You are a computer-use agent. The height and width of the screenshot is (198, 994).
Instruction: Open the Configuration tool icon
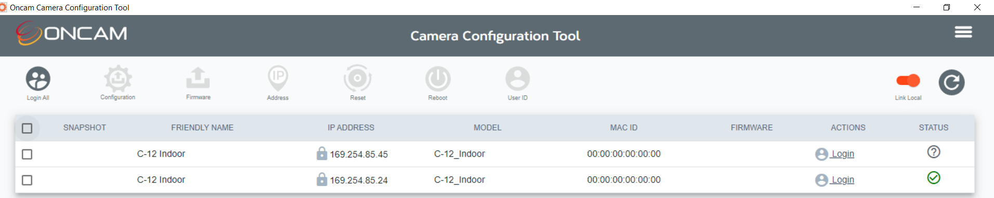click(x=118, y=78)
